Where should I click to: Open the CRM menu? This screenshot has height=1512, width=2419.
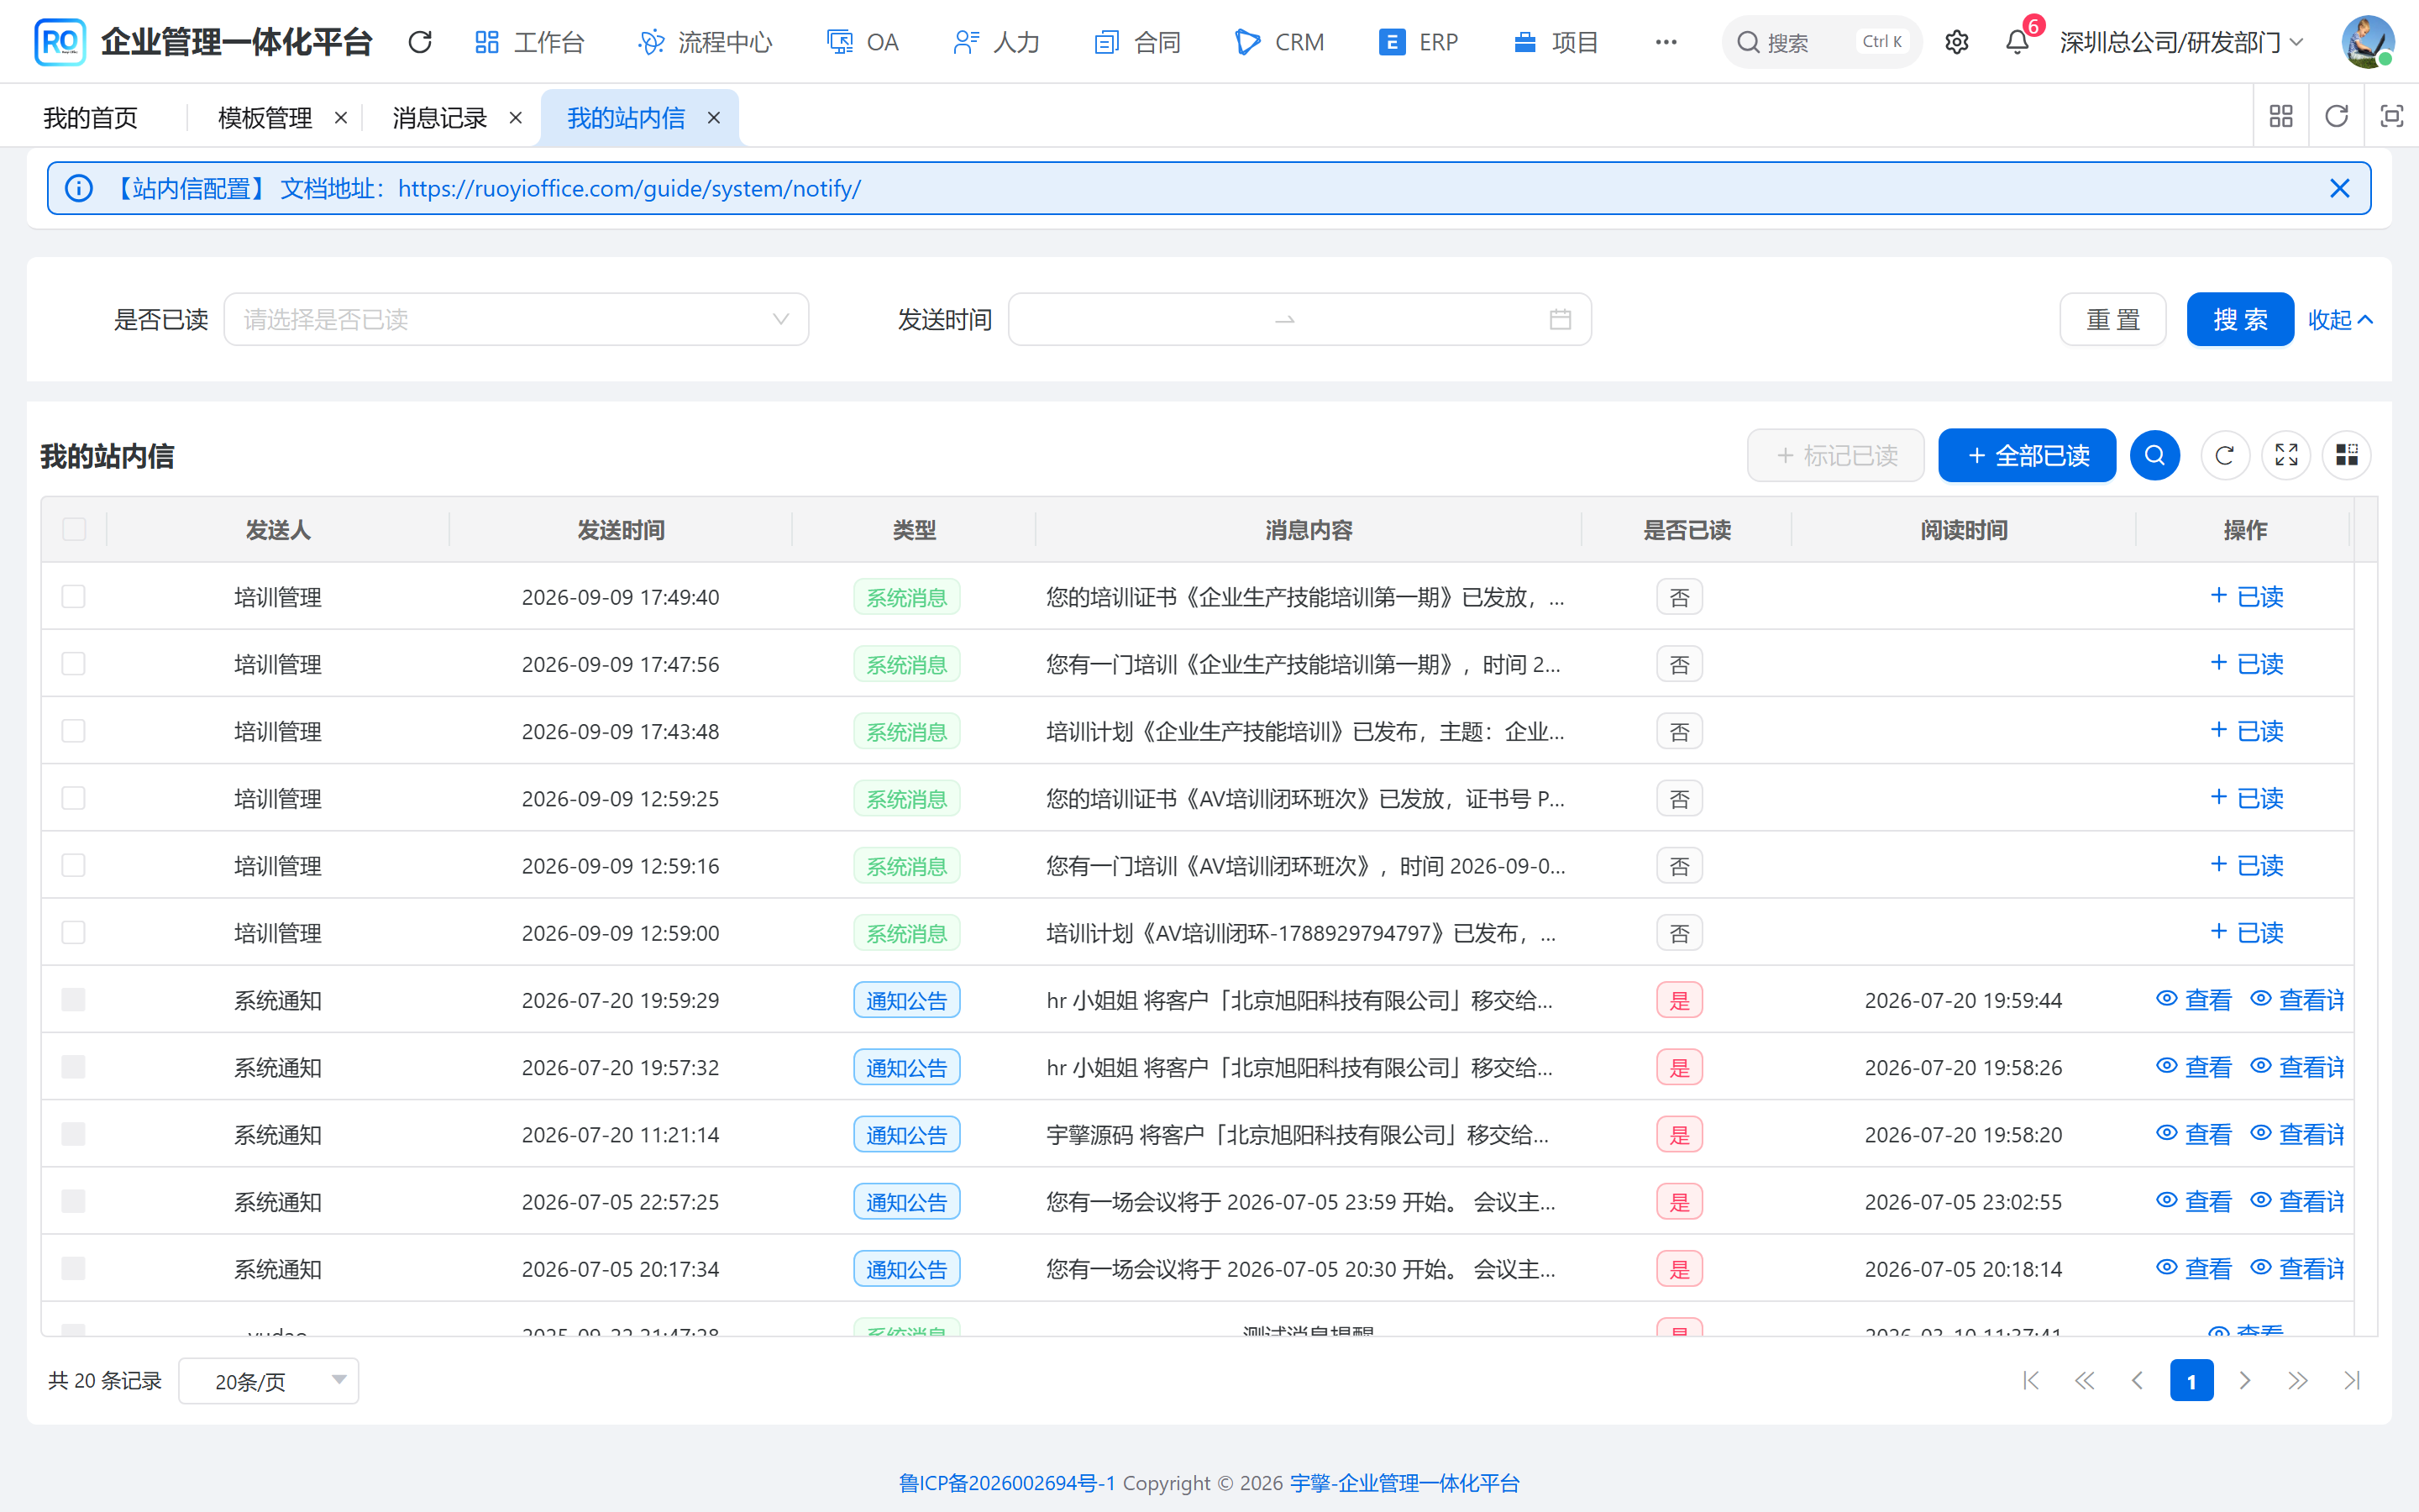[1280, 42]
